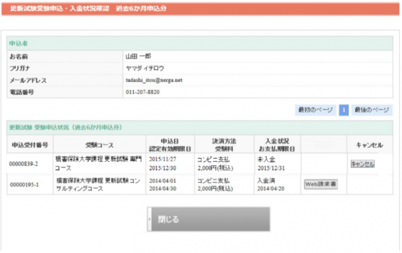This screenshot has width=402, height=253.
Task: Click the 申込受付番号 column header
Action: coord(29,144)
